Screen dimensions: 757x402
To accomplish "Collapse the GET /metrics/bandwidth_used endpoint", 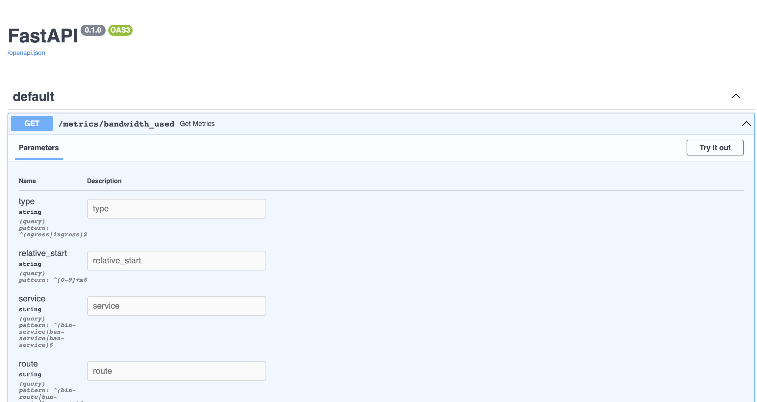I will (745, 124).
